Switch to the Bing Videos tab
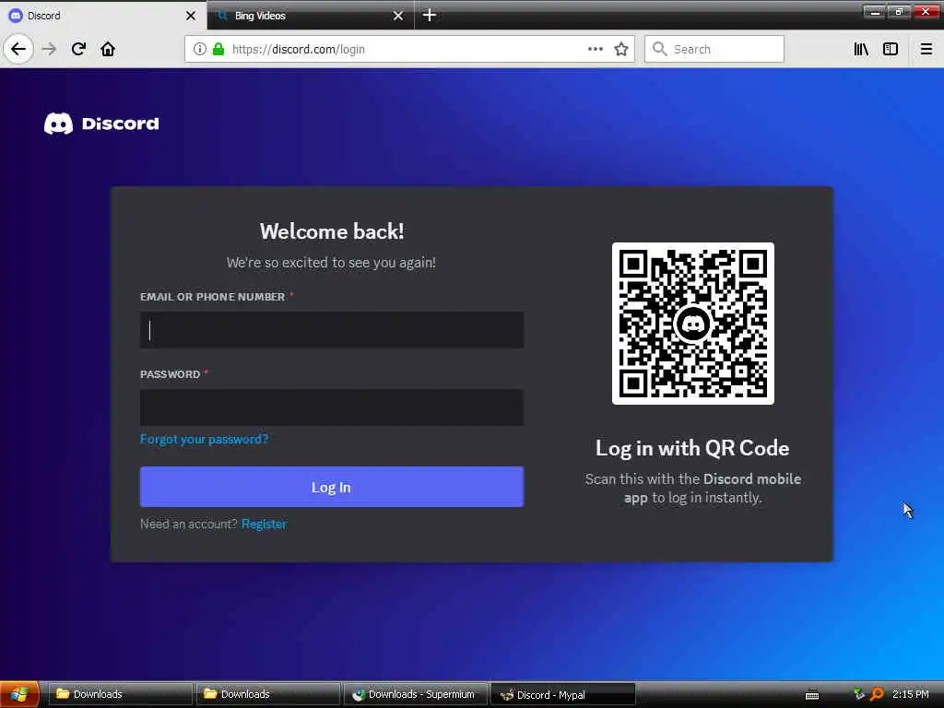 311,16
